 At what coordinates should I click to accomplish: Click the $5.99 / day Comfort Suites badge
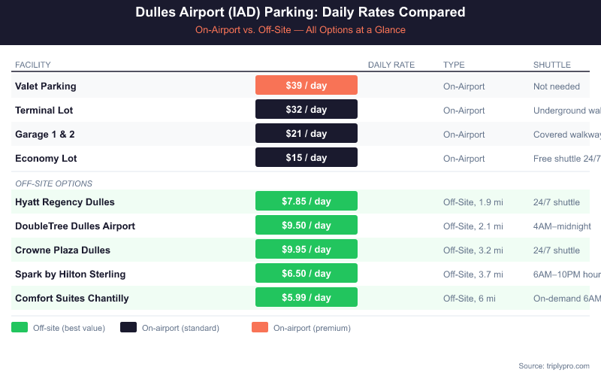click(x=307, y=298)
